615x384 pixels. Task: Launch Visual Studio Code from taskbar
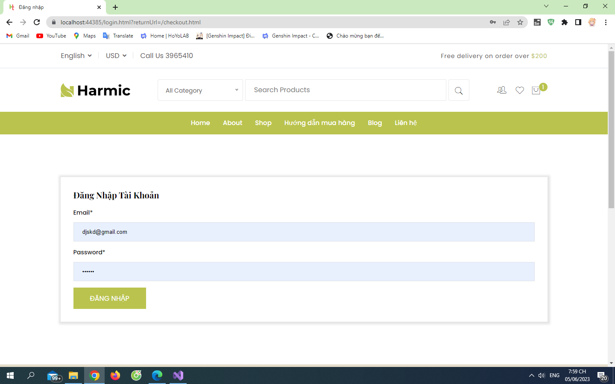(178, 375)
